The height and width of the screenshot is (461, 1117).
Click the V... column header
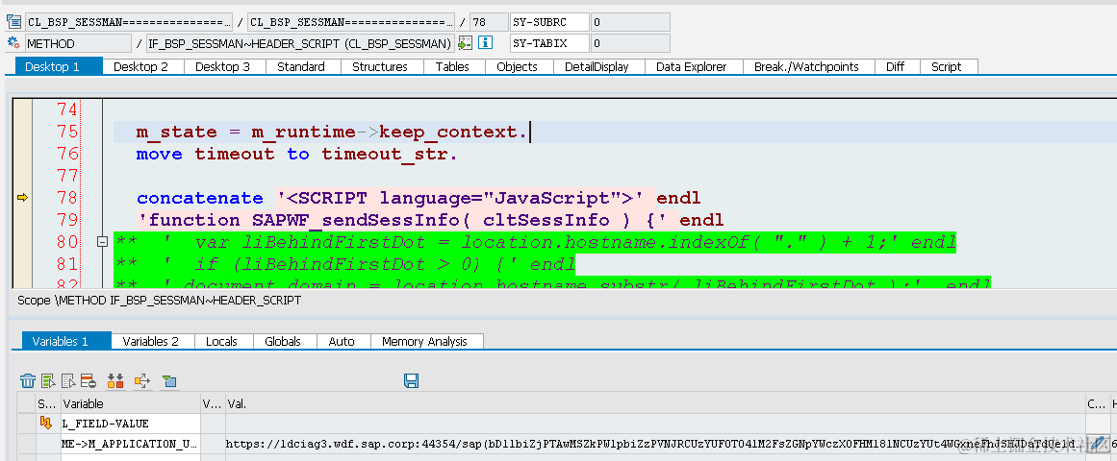213,404
